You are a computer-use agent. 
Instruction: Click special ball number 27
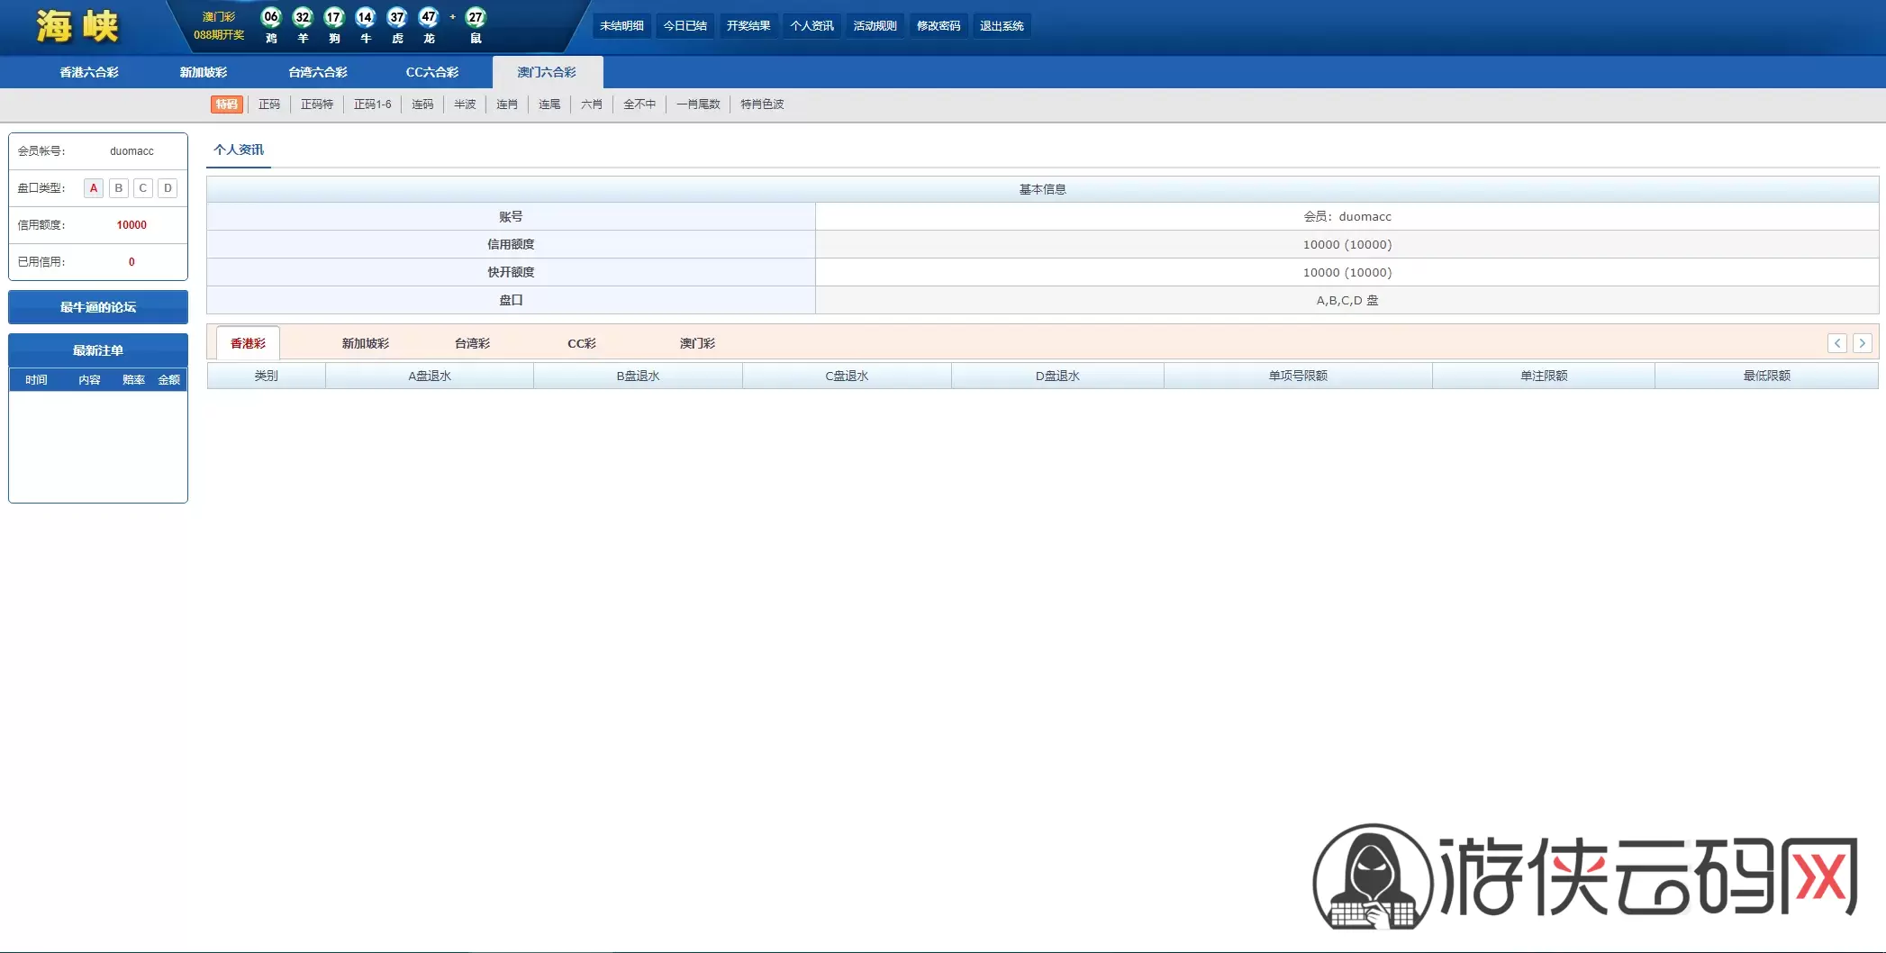click(476, 17)
